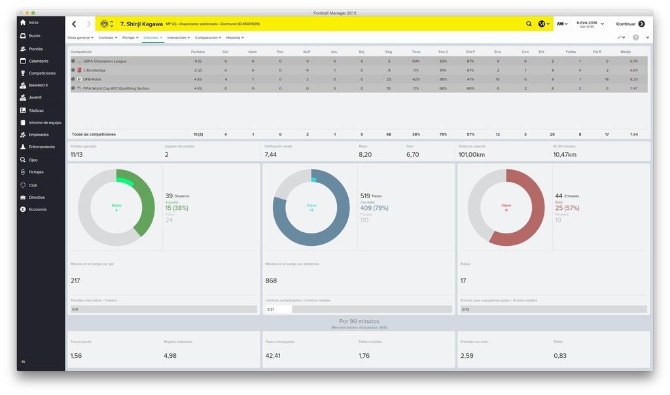Click the Continuar button
The height and width of the screenshot is (395, 670).
pyautogui.click(x=630, y=24)
